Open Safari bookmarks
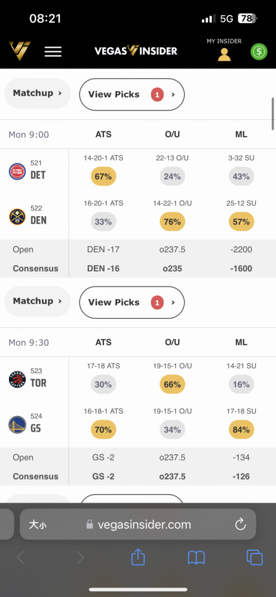 pos(197,558)
